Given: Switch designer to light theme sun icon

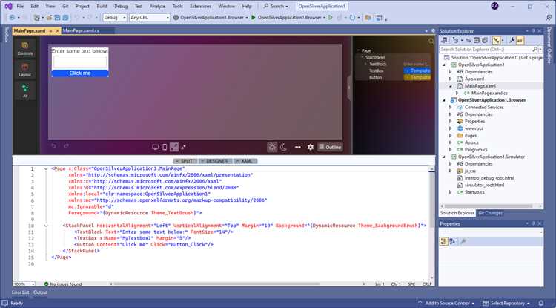Looking at the screenshot, I should coord(272,147).
